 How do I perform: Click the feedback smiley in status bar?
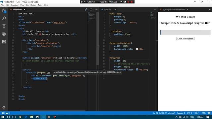(x=209, y=113)
